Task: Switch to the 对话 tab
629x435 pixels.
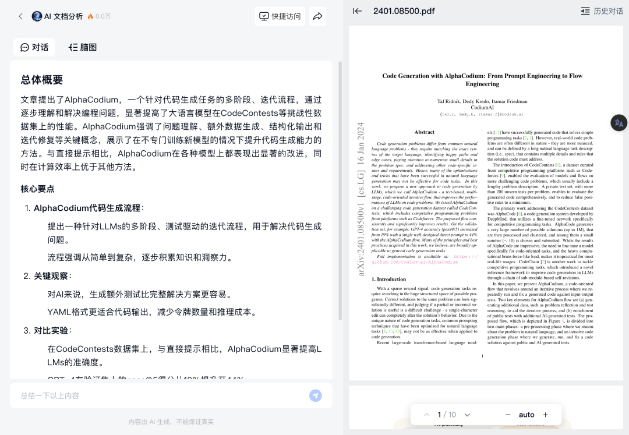Action: click(34, 47)
